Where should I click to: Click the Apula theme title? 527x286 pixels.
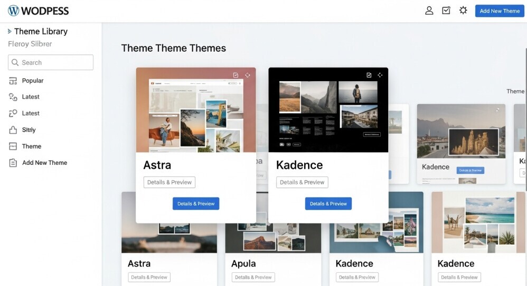coord(243,263)
